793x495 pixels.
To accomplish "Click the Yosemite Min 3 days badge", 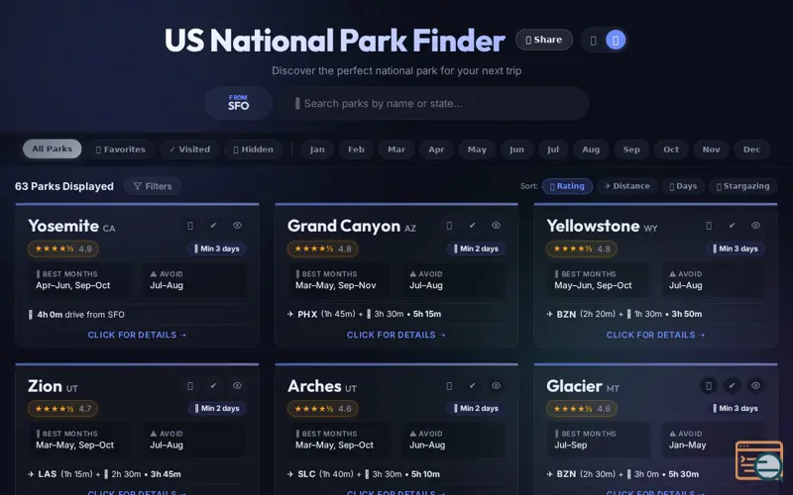I will (217, 248).
